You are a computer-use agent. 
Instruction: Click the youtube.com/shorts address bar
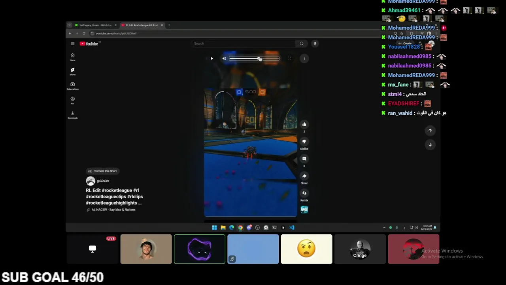[116, 34]
